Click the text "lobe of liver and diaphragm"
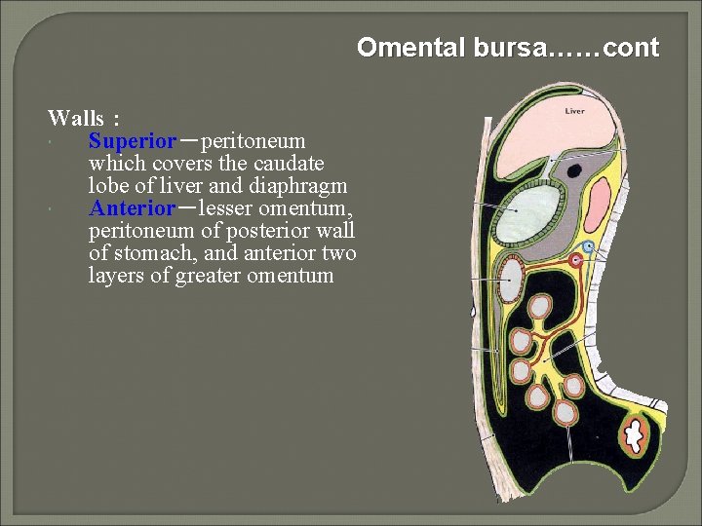The width and height of the screenshot is (702, 526). 218,186
